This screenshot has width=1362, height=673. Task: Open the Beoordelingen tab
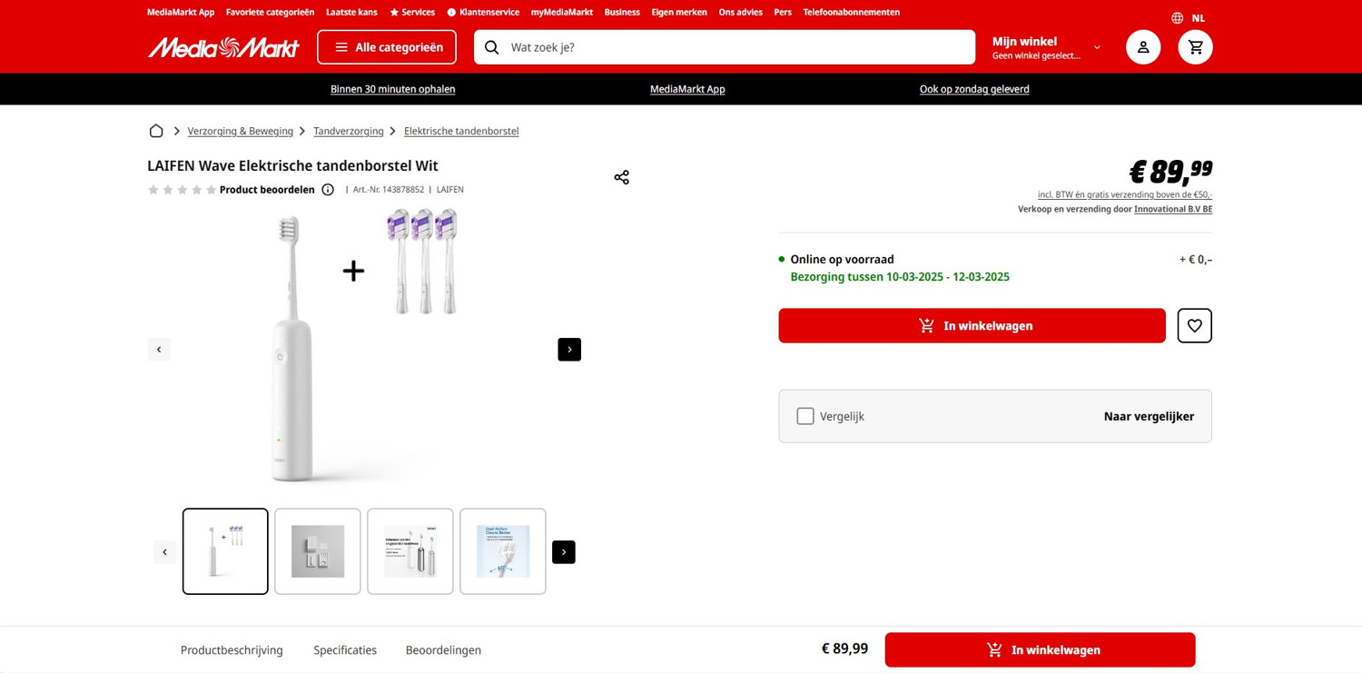pos(443,650)
